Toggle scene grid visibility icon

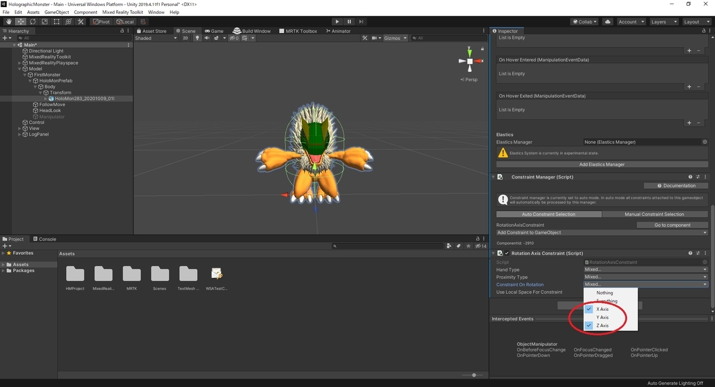coord(246,38)
